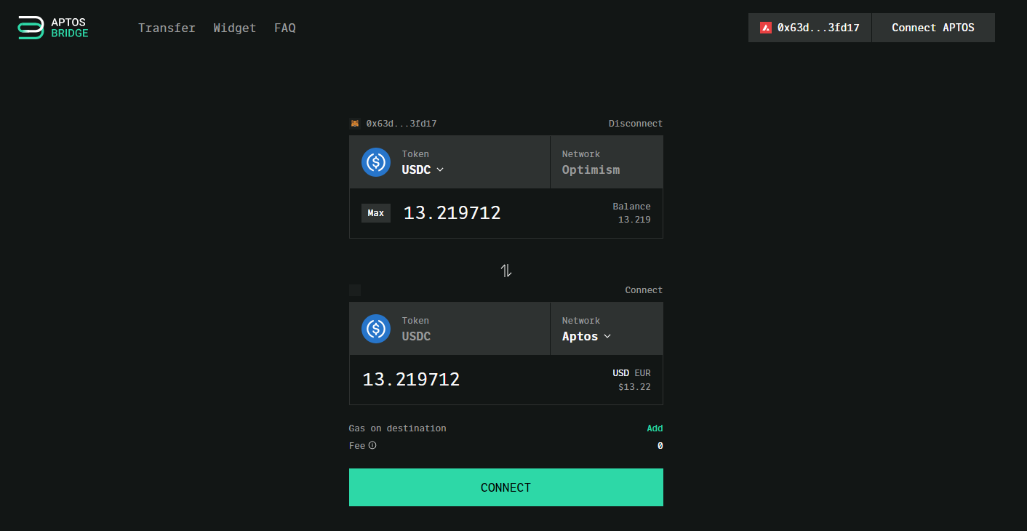The height and width of the screenshot is (531, 1027).
Task: Click the Connect link above destination token
Action: click(x=644, y=290)
